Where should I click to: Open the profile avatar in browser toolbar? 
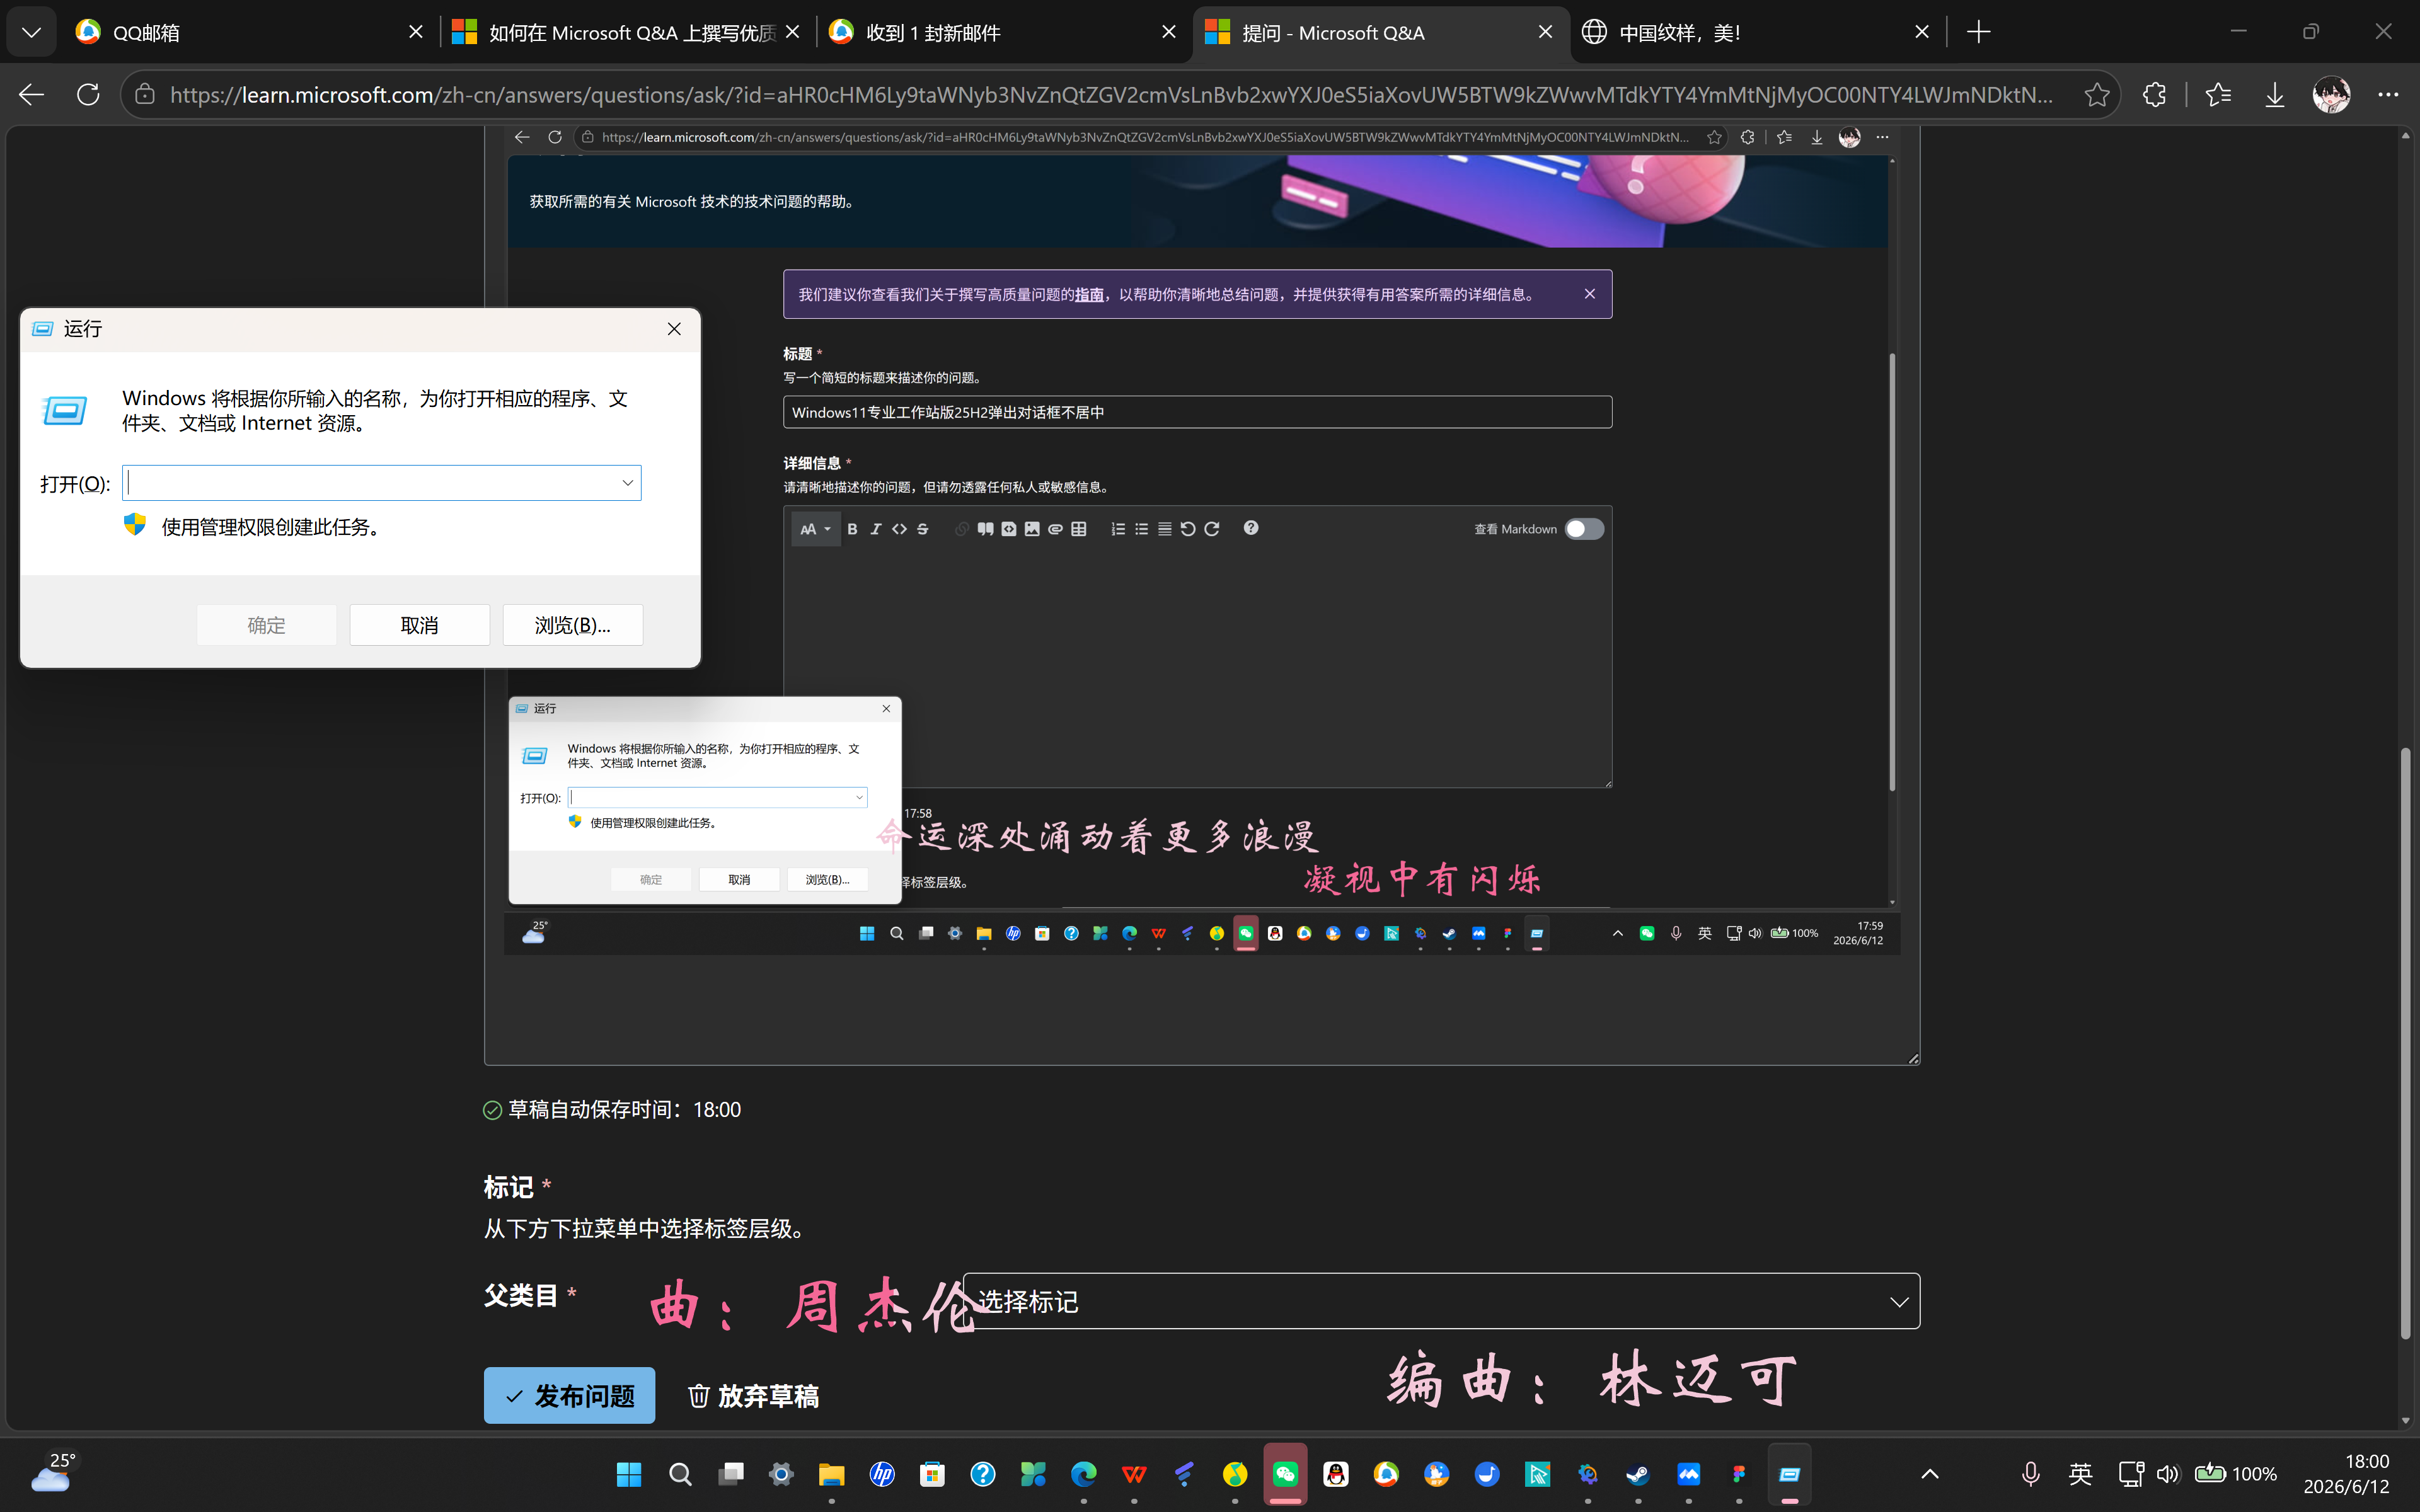coord(2331,95)
